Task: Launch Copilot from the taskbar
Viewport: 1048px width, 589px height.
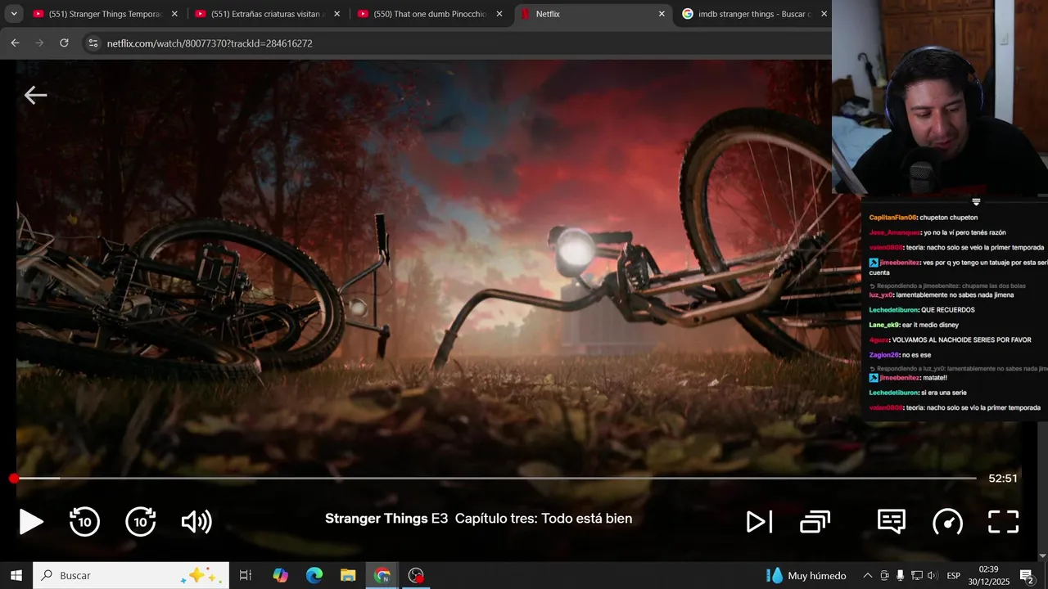Action: pos(281,576)
